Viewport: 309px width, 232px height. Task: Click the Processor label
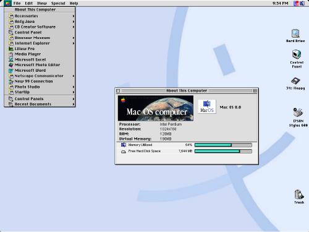(x=130, y=124)
